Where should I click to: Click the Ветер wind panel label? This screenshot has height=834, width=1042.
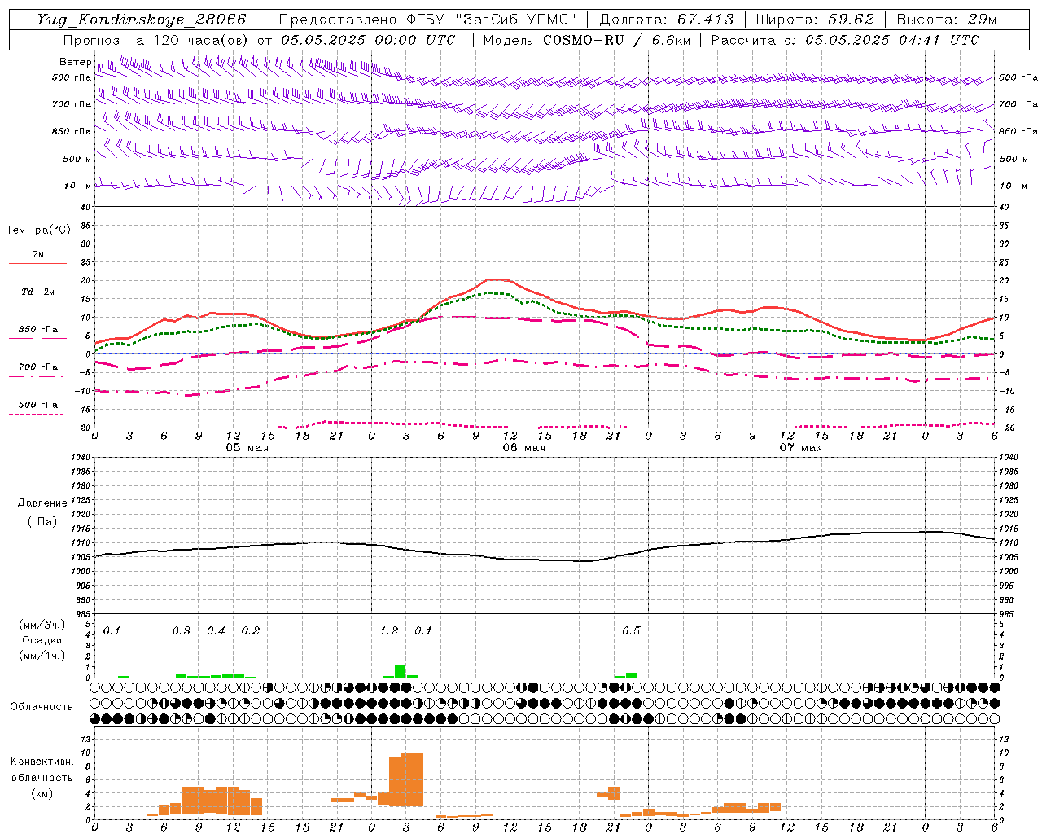(76, 62)
